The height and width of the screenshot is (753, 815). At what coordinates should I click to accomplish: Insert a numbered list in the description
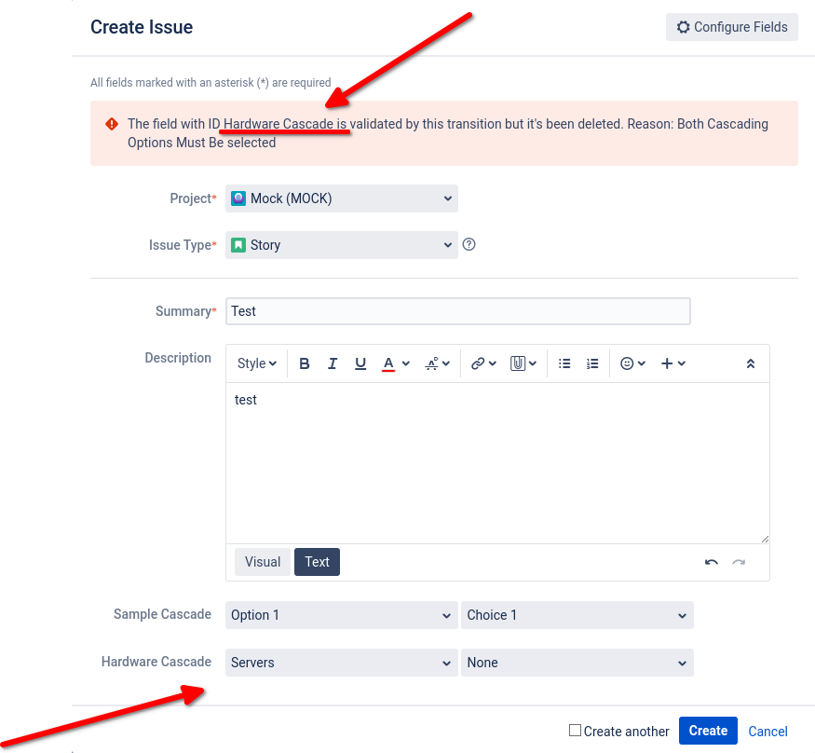click(592, 363)
